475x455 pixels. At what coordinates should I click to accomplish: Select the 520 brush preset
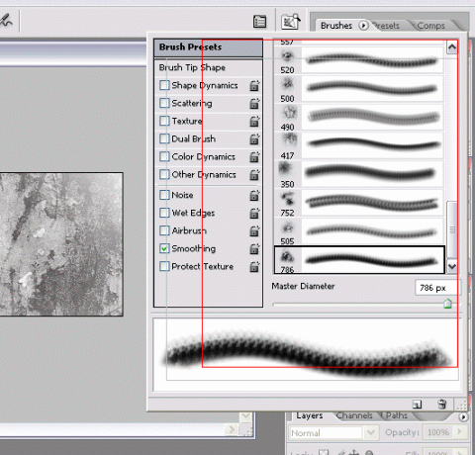pos(359,60)
